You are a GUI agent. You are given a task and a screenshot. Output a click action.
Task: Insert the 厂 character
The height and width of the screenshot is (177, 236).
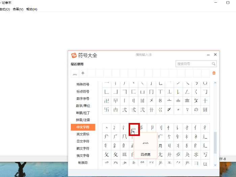tap(116, 137)
